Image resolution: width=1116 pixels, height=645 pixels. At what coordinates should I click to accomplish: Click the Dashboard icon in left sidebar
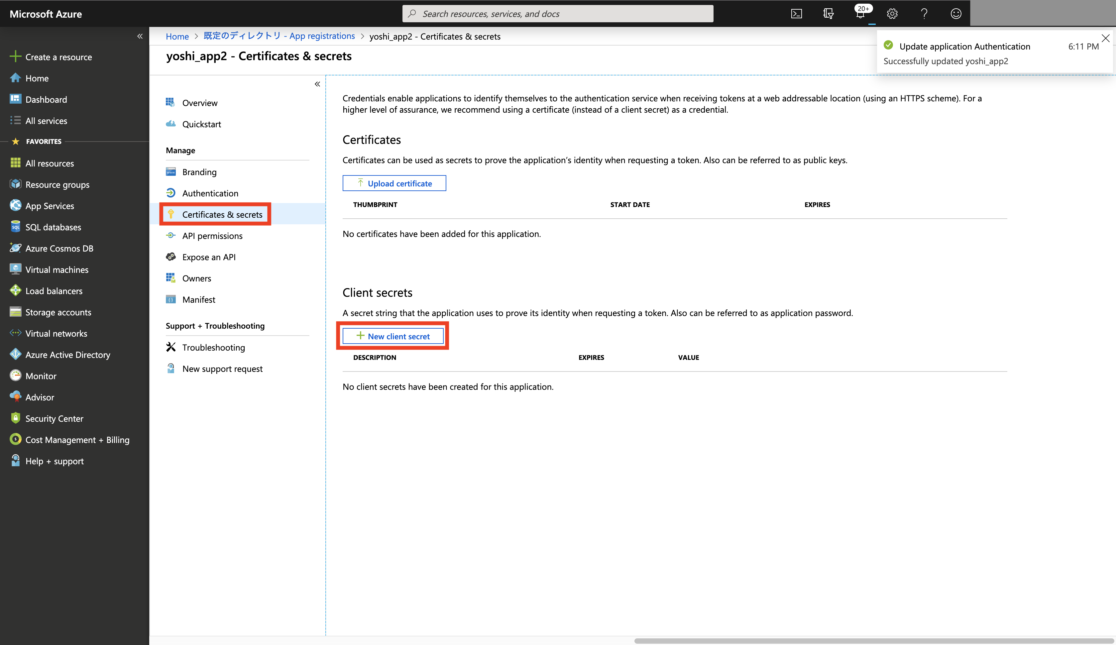(x=16, y=99)
